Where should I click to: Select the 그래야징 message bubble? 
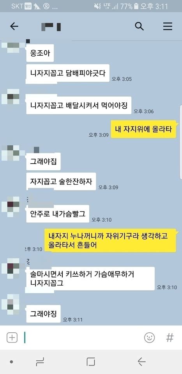(43, 313)
